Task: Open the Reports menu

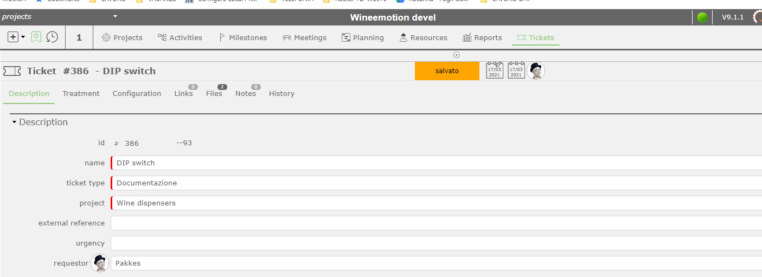Action: 482,37
